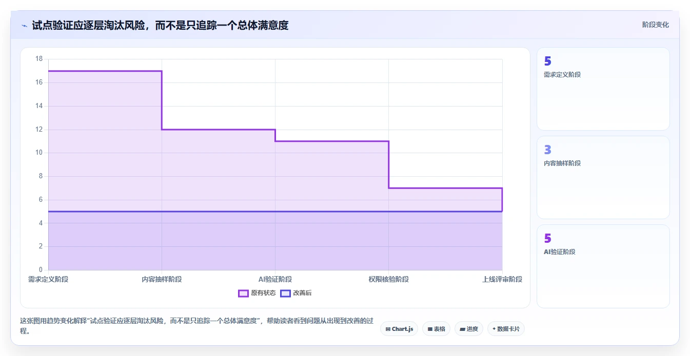Viewport: 690px width, 356px height.
Task: Click the 数据卡片 tag
Action: [x=506, y=329]
